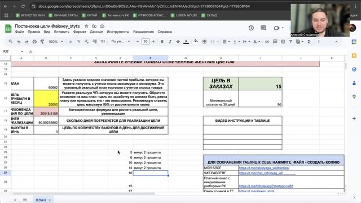Viewport: 361px width, 203px height.
Task: Toggle bold formatting
Action: coord(162,42)
